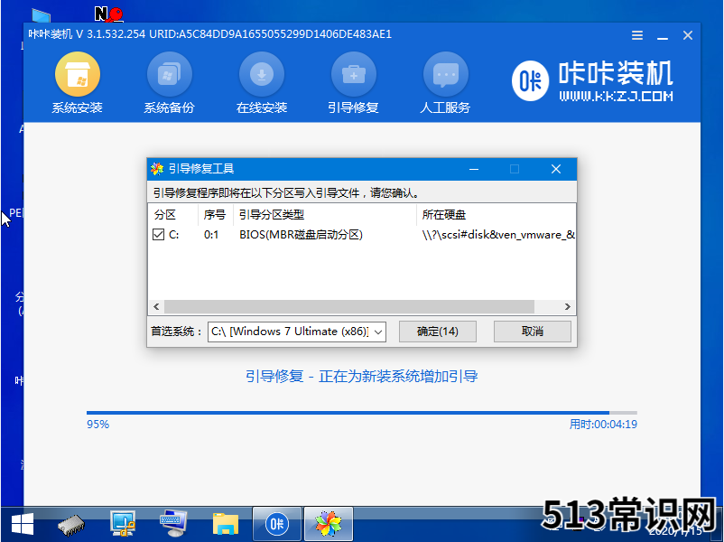Click the 序号 column header
Screen dimensions: 724x542
[215, 215]
